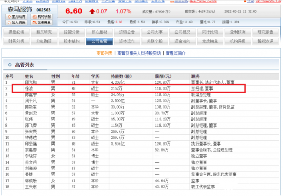Click the 高管列表 link
The width and height of the screenshot is (283, 196).
coord(104,53)
